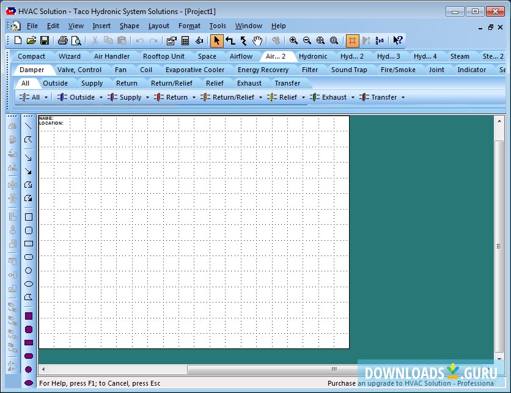The width and height of the screenshot is (511, 393).
Task: Select the Return/Relief damper sub-tab
Action: coord(172,83)
